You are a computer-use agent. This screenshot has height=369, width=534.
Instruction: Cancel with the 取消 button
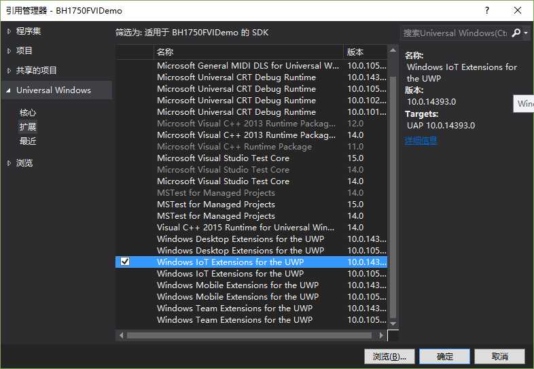tap(499, 356)
